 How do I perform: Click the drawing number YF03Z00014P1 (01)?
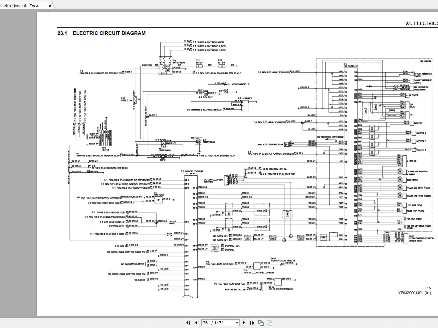pos(415,293)
